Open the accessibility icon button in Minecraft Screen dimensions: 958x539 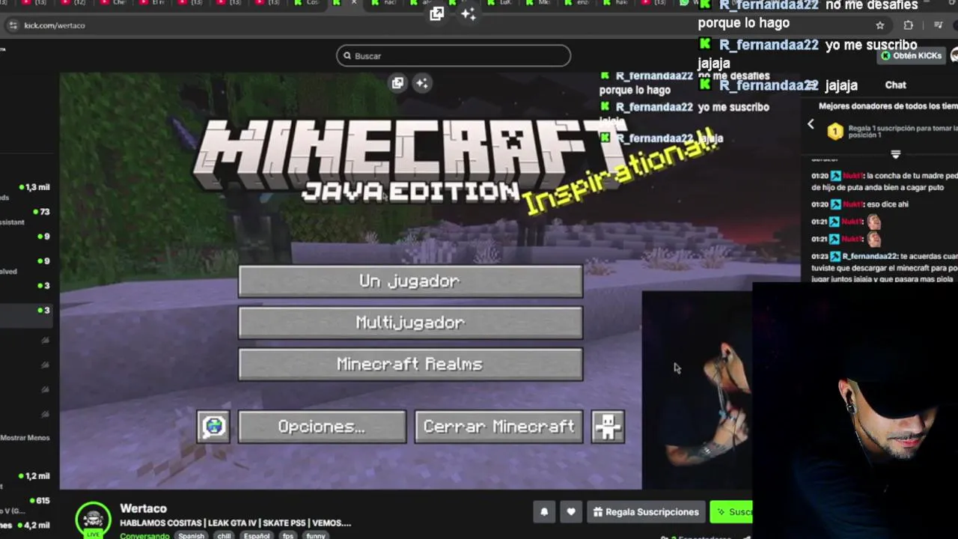pos(608,427)
